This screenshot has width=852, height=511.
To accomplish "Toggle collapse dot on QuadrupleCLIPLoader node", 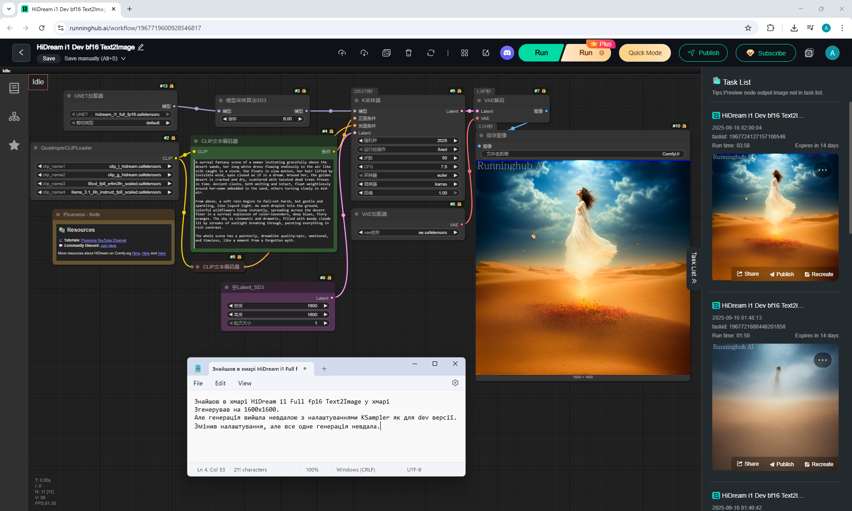I will 36,148.
